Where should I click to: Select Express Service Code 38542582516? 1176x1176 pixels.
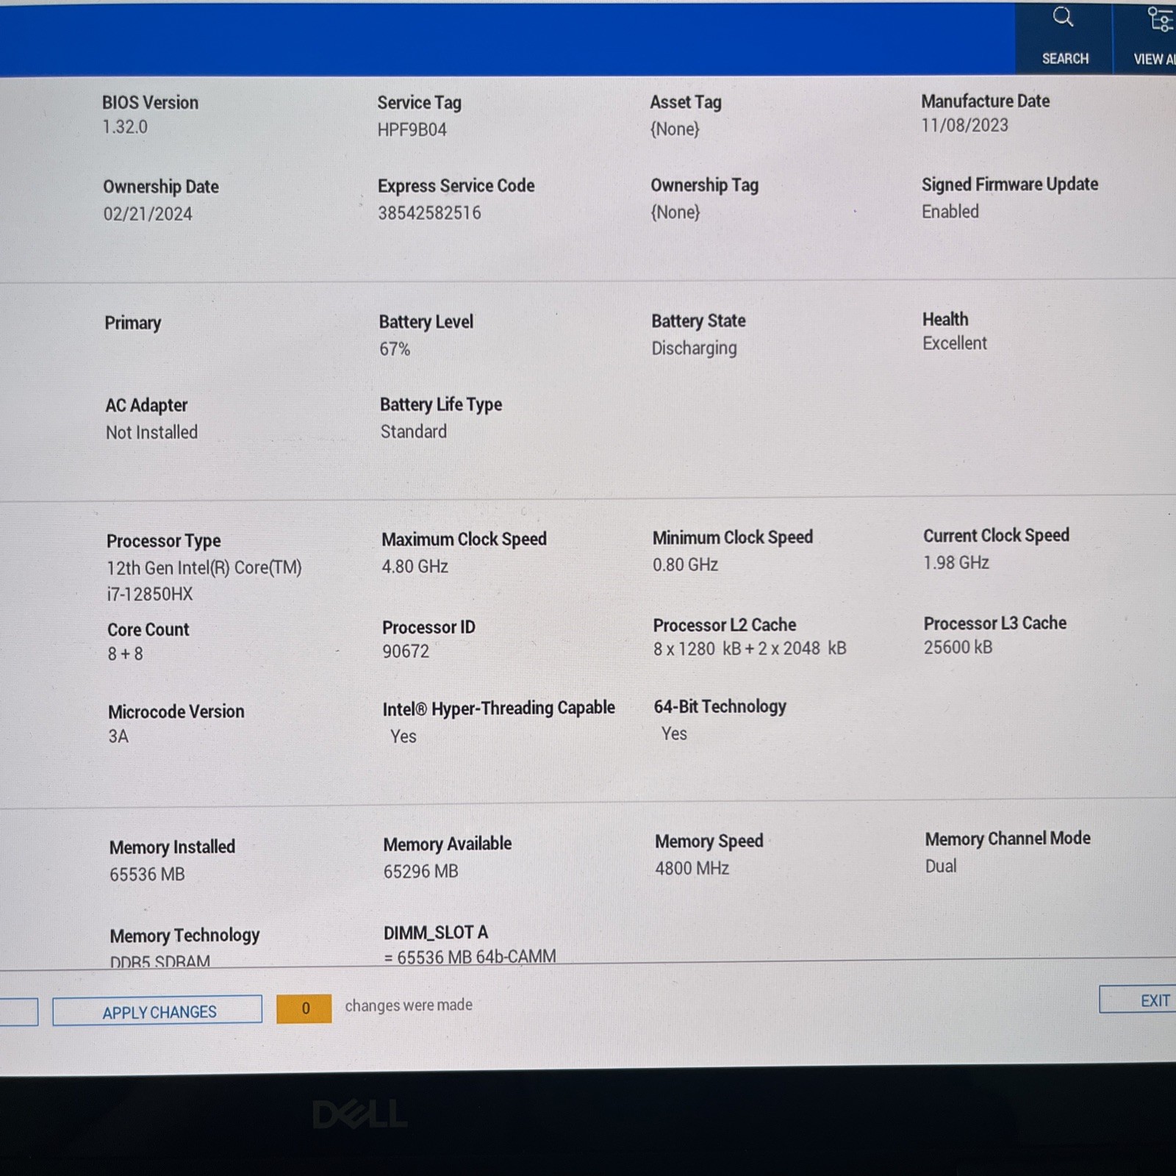[430, 213]
